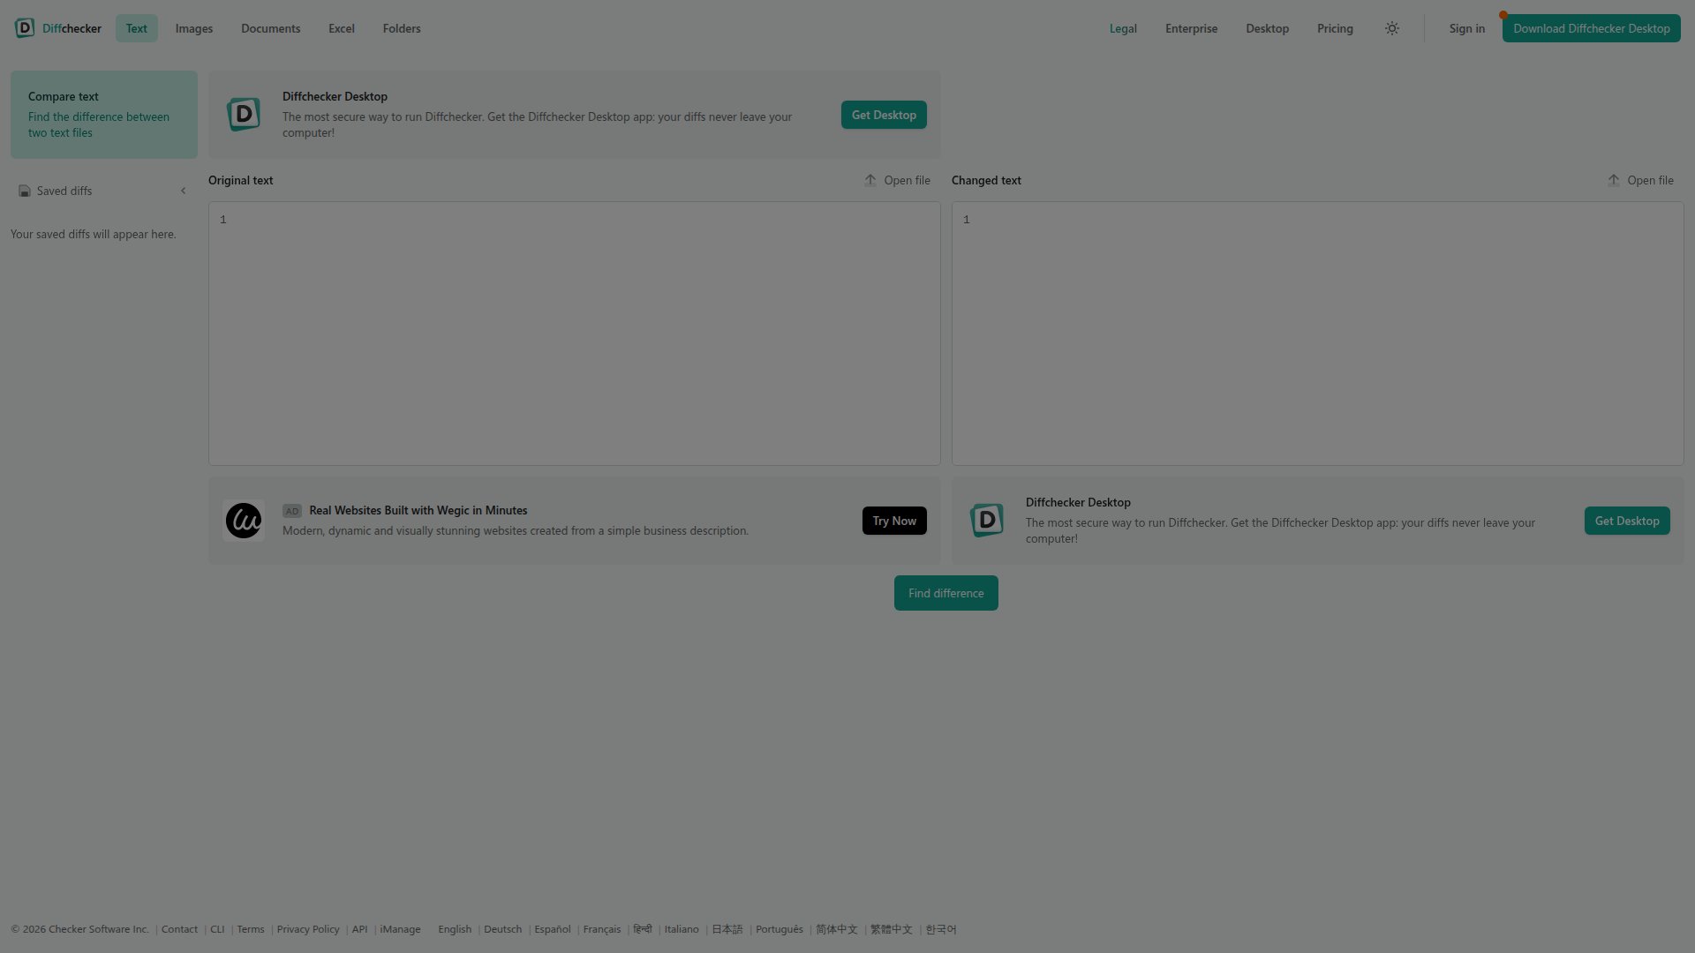The image size is (1695, 953).
Task: Click the Saved diffs label
Action: point(64,191)
